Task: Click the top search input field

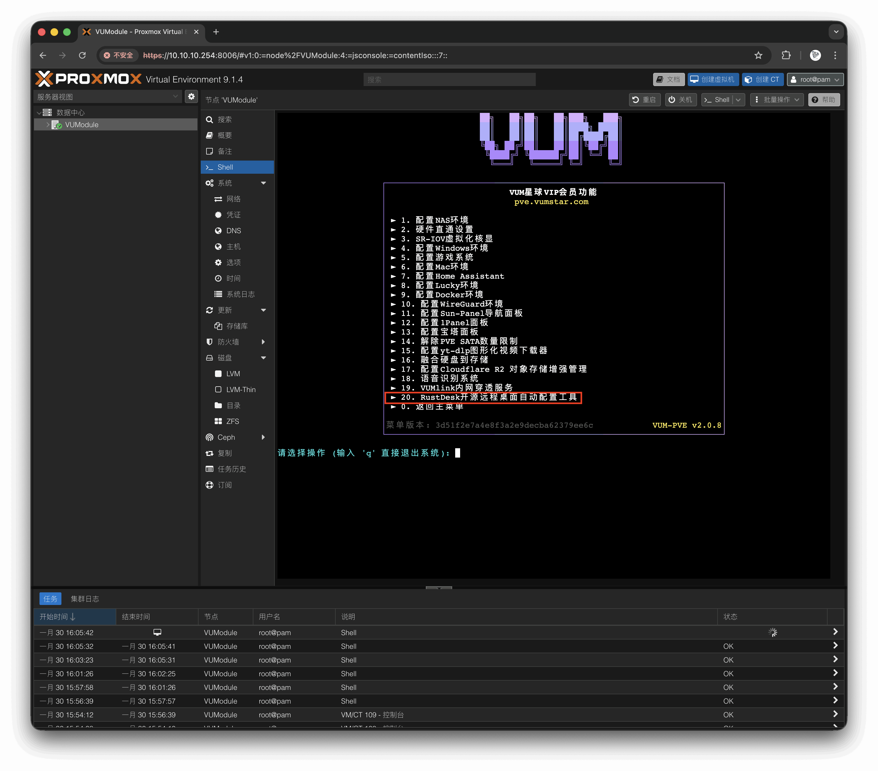Action: 448,79
